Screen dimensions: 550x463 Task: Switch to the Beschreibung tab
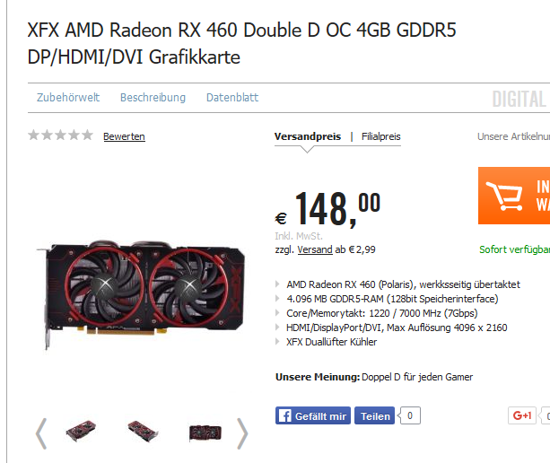coord(153,98)
